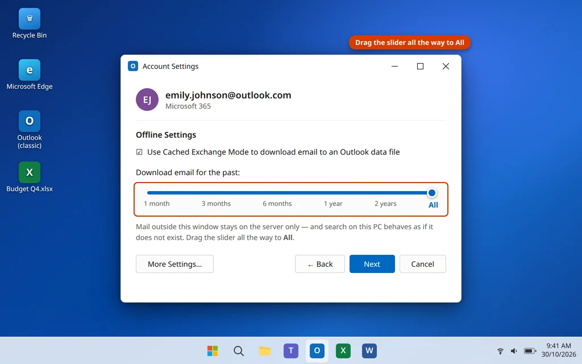Click the 3 months slider label
582x364 pixels.
point(216,204)
